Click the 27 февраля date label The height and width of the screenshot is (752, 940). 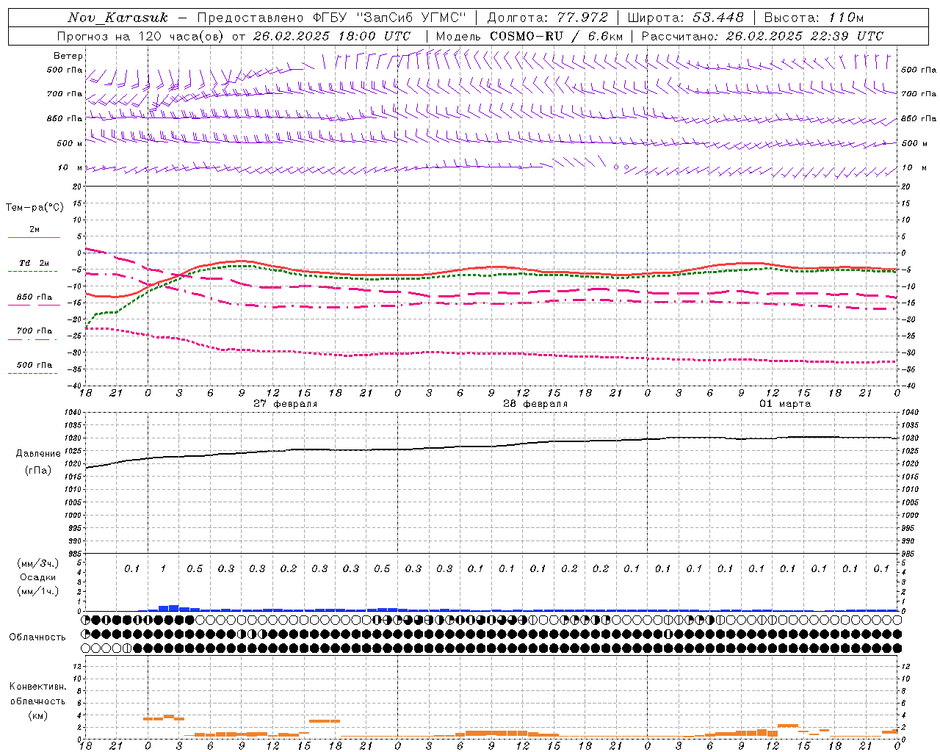(286, 404)
